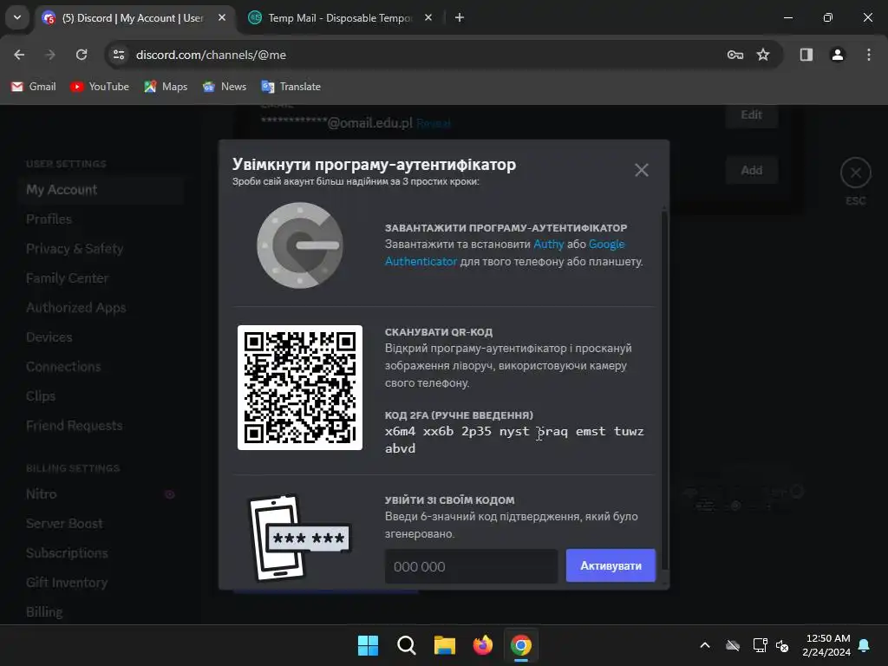Open File Explorer from the taskbar
888x666 pixels.
click(445, 645)
